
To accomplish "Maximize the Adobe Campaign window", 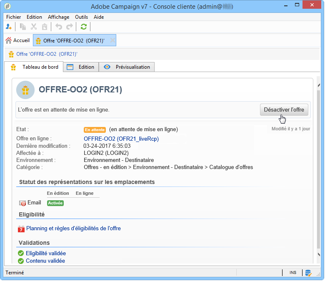I will pyautogui.click(x=297, y=5).
